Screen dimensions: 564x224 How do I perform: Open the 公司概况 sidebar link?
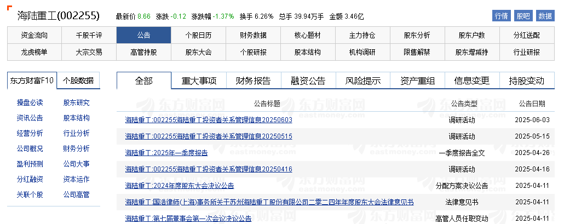pyautogui.click(x=30, y=148)
